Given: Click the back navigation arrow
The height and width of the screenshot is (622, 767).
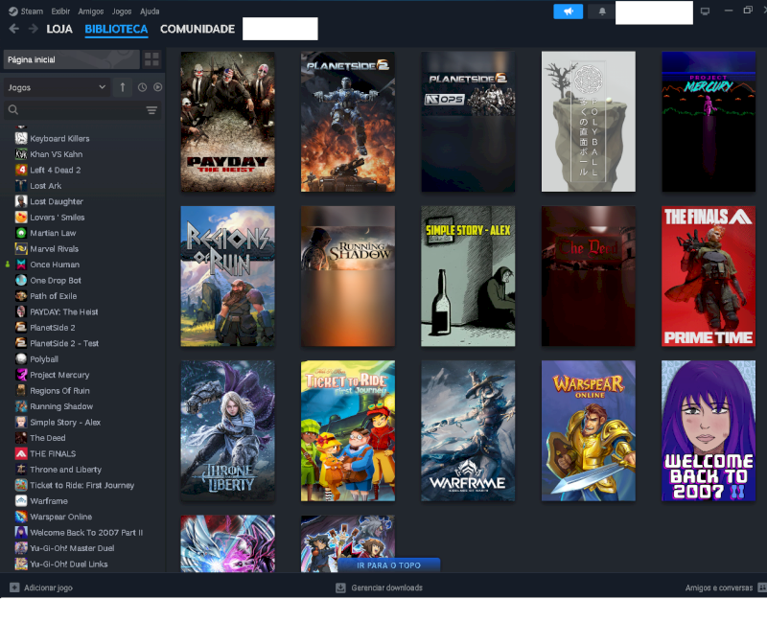Looking at the screenshot, I should click(14, 29).
